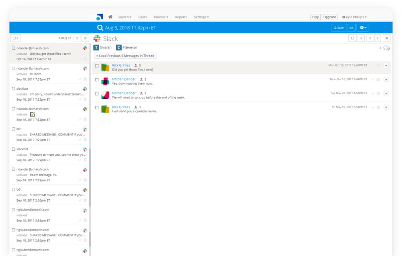Open actions dropdown for the Tue Nov 07 4:54PM message
The image size is (402, 256).
[x=386, y=93]
